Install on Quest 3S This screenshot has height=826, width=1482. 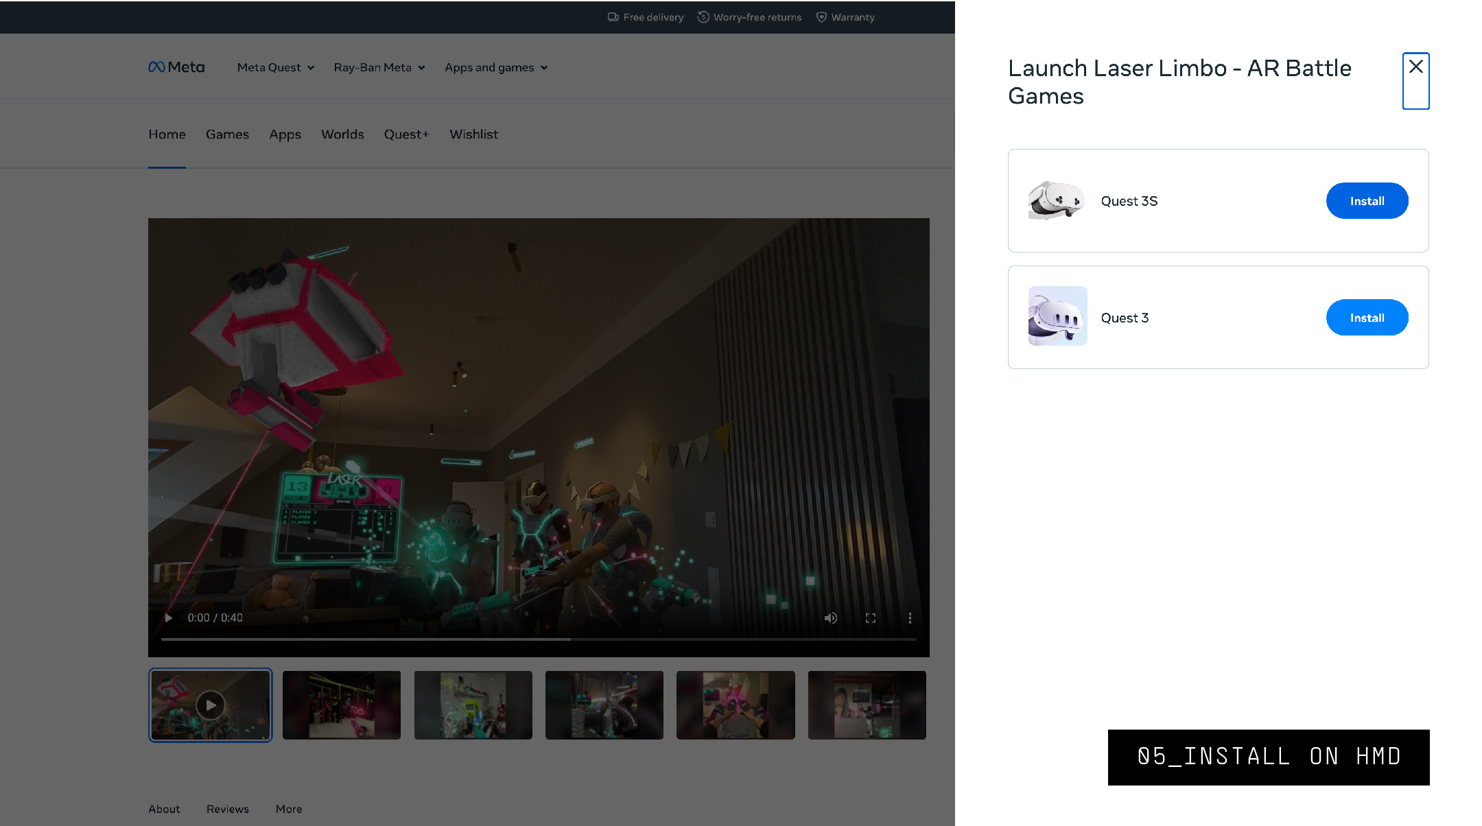pos(1367,201)
